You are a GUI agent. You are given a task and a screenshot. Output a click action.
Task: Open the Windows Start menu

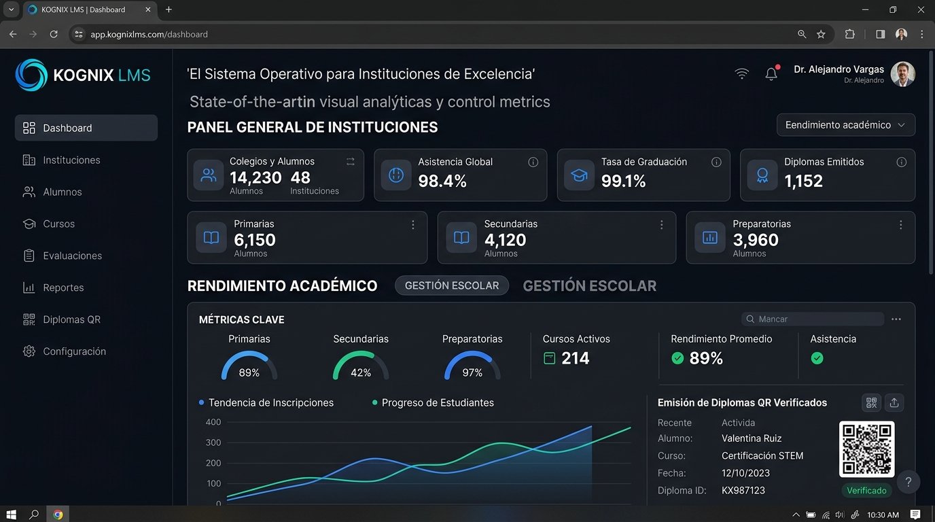point(11,515)
